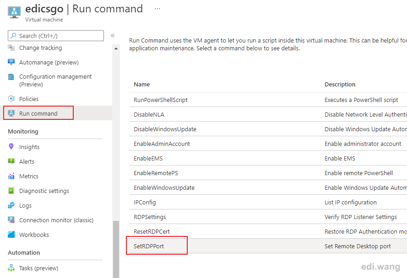This screenshot has height=278, width=407.
Task: Open Metrics under Monitoring
Action: click(x=29, y=176)
